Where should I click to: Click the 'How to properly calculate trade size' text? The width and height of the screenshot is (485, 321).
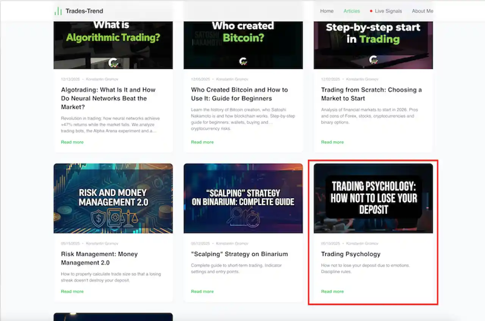click(112, 277)
